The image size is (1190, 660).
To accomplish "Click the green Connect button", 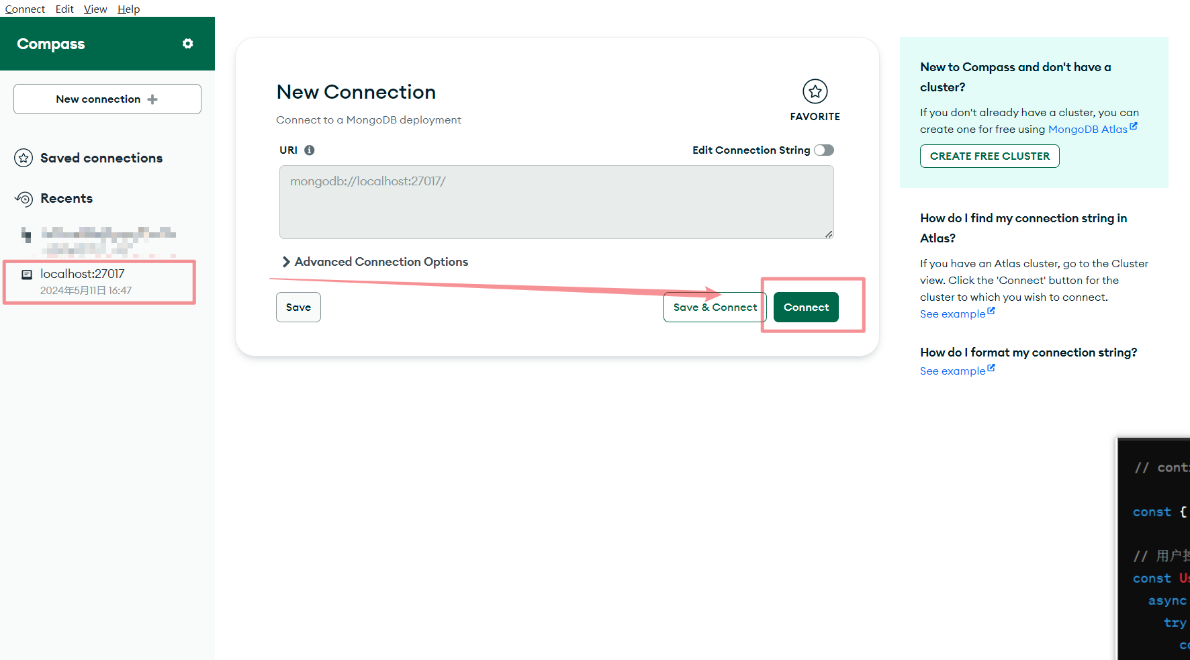I will [x=806, y=308].
